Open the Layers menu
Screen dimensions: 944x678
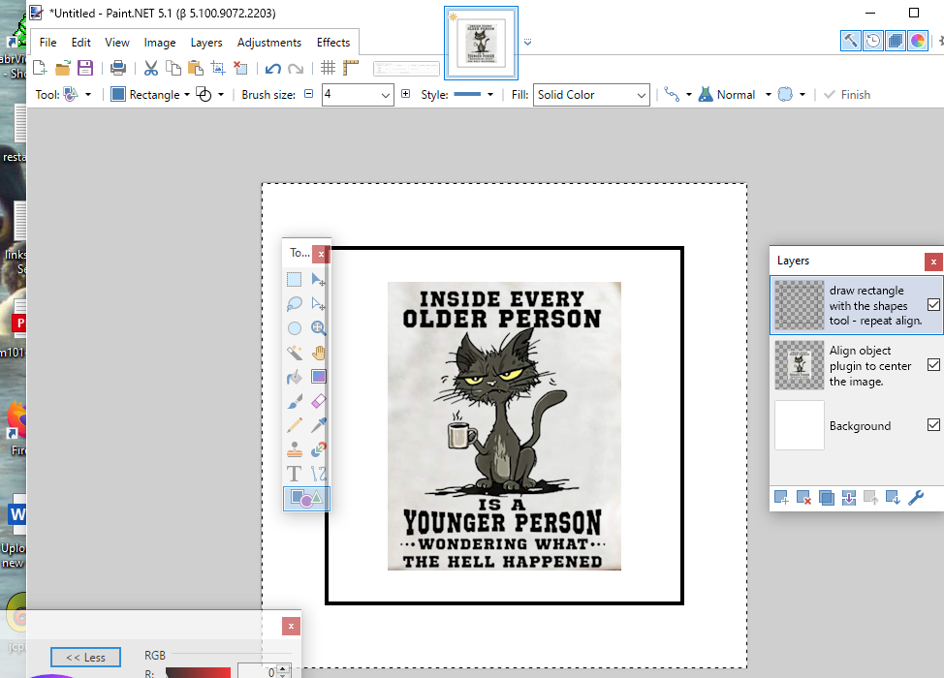(206, 43)
